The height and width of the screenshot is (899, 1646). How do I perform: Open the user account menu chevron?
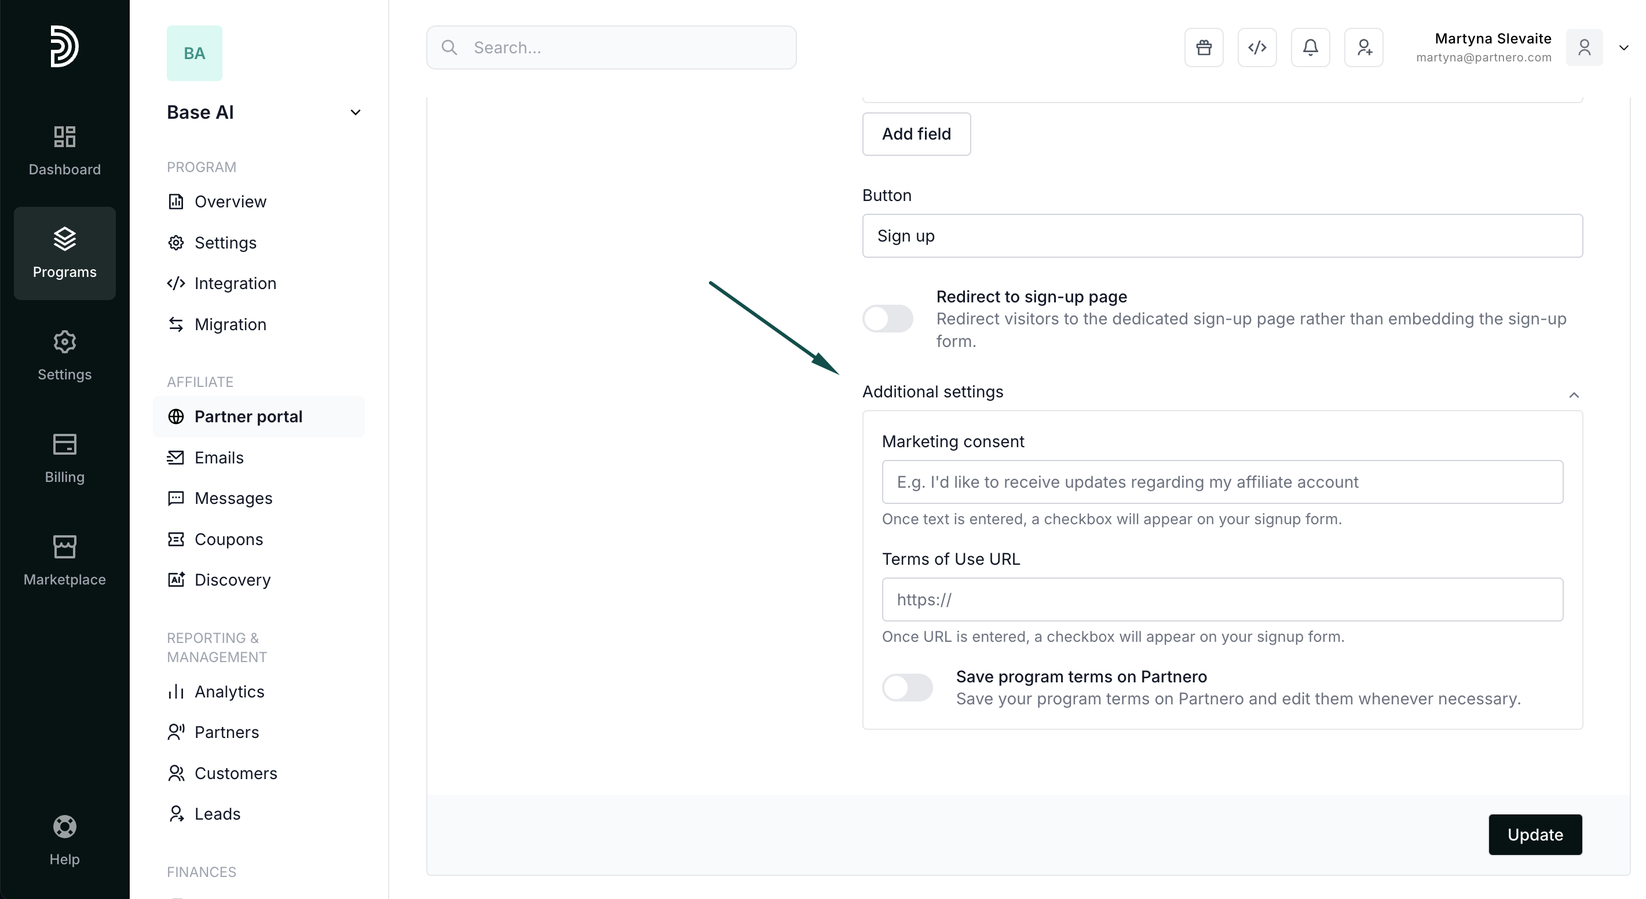1623,48
